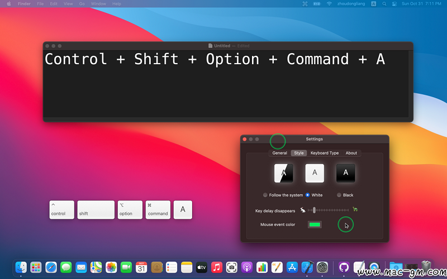The width and height of the screenshot is (447, 279).
Task: Open Music app in Dock
Action: click(217, 267)
